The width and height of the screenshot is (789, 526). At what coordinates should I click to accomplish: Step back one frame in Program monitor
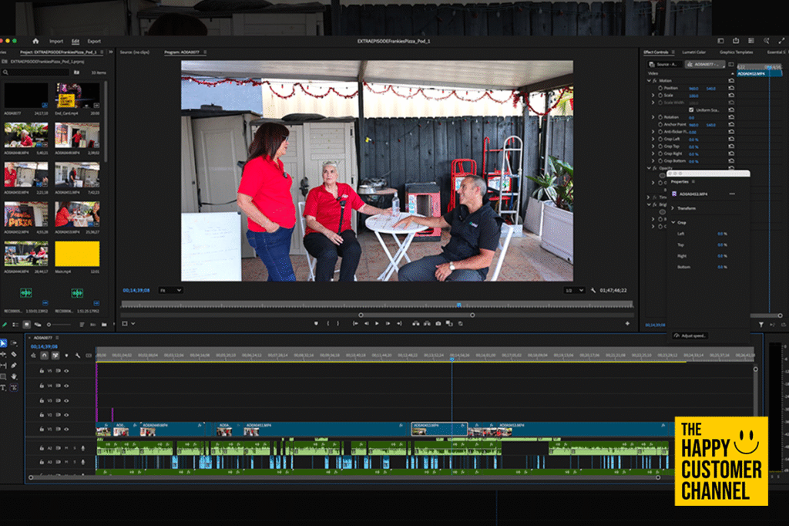366,323
